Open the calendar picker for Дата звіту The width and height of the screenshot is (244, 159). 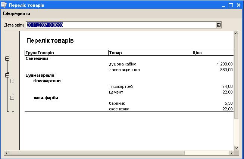pyautogui.click(x=219, y=25)
